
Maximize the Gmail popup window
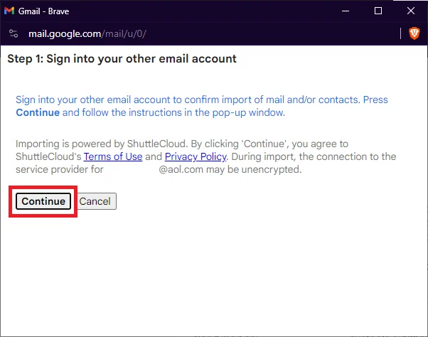pyautogui.click(x=378, y=11)
